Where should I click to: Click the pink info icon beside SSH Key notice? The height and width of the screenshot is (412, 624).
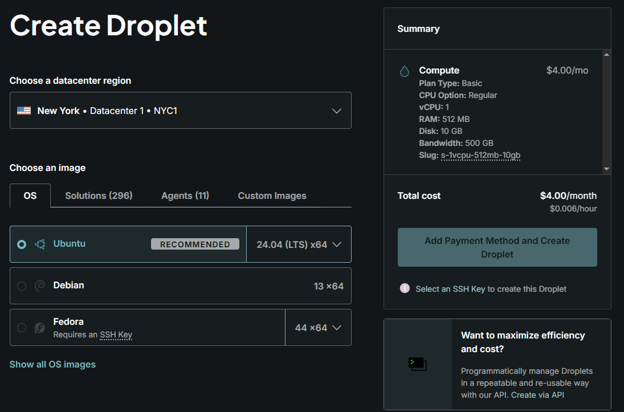tap(405, 288)
